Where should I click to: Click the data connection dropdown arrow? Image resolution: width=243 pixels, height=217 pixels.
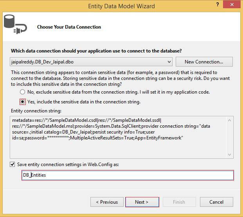[169, 62]
